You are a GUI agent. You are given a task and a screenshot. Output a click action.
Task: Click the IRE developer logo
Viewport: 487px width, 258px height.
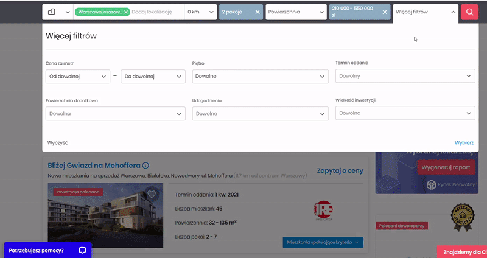point(323,211)
